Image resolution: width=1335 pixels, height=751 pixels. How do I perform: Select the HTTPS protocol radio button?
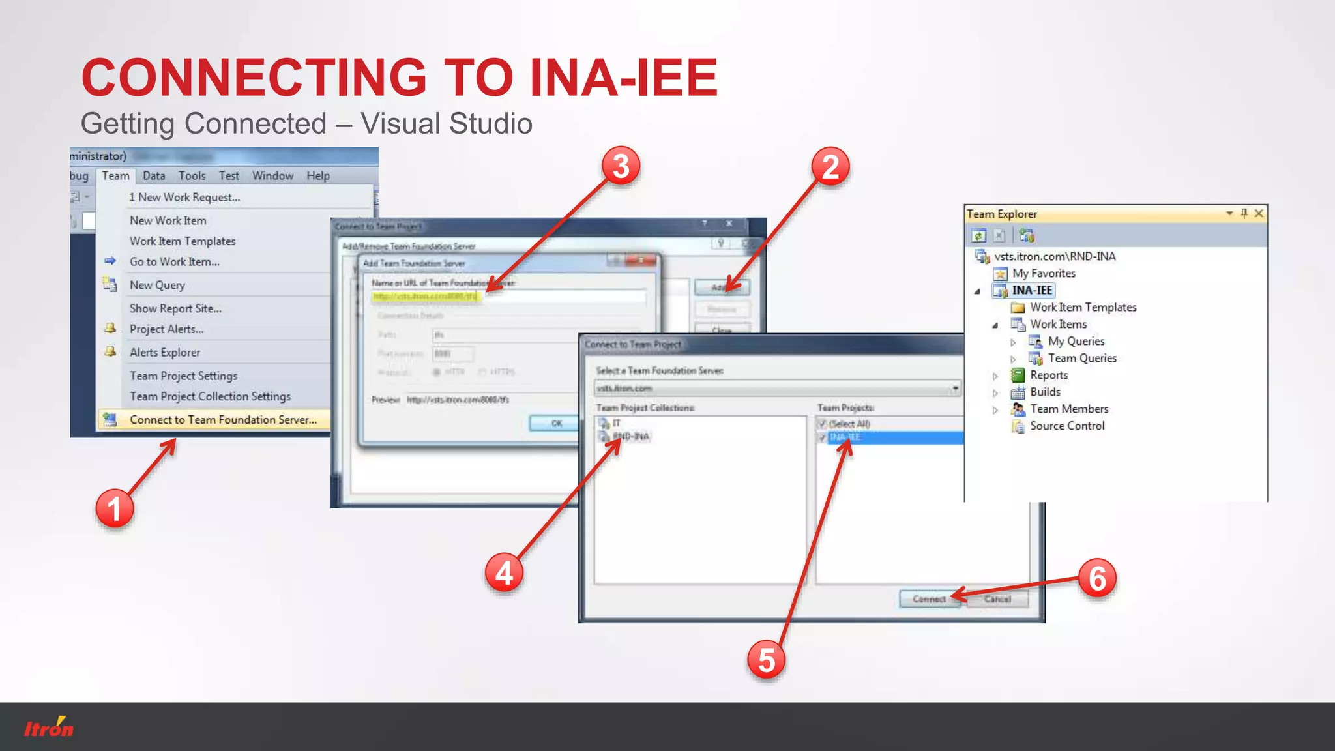click(482, 372)
